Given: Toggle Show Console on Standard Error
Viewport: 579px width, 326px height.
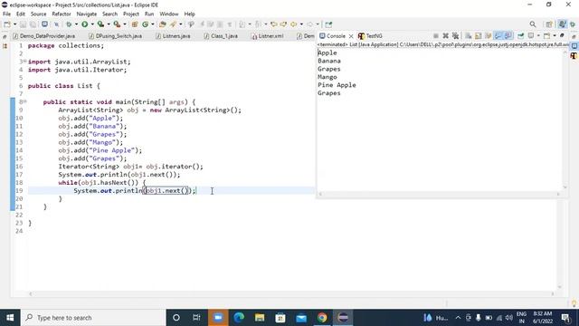Looking at the screenshot, I should click(x=508, y=36).
